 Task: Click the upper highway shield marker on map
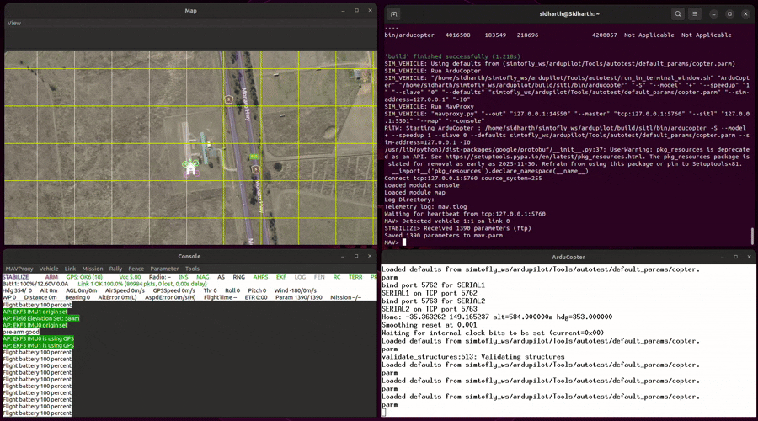point(228,99)
